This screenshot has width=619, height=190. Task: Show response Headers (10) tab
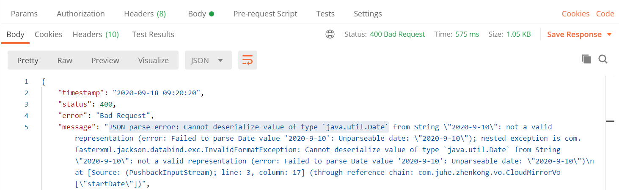click(96, 35)
